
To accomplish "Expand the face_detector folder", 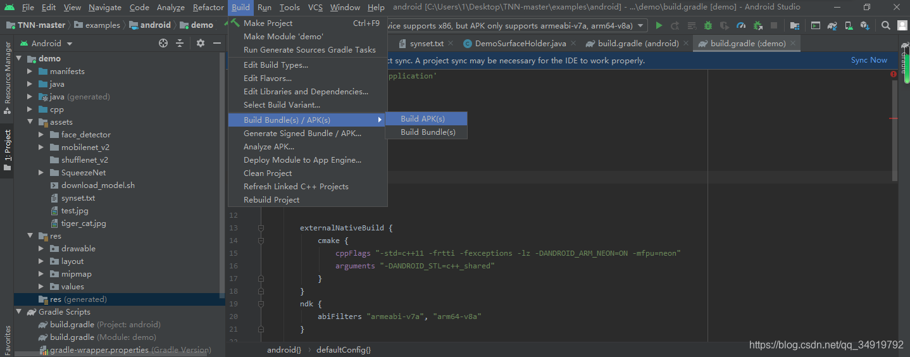I will [41, 134].
